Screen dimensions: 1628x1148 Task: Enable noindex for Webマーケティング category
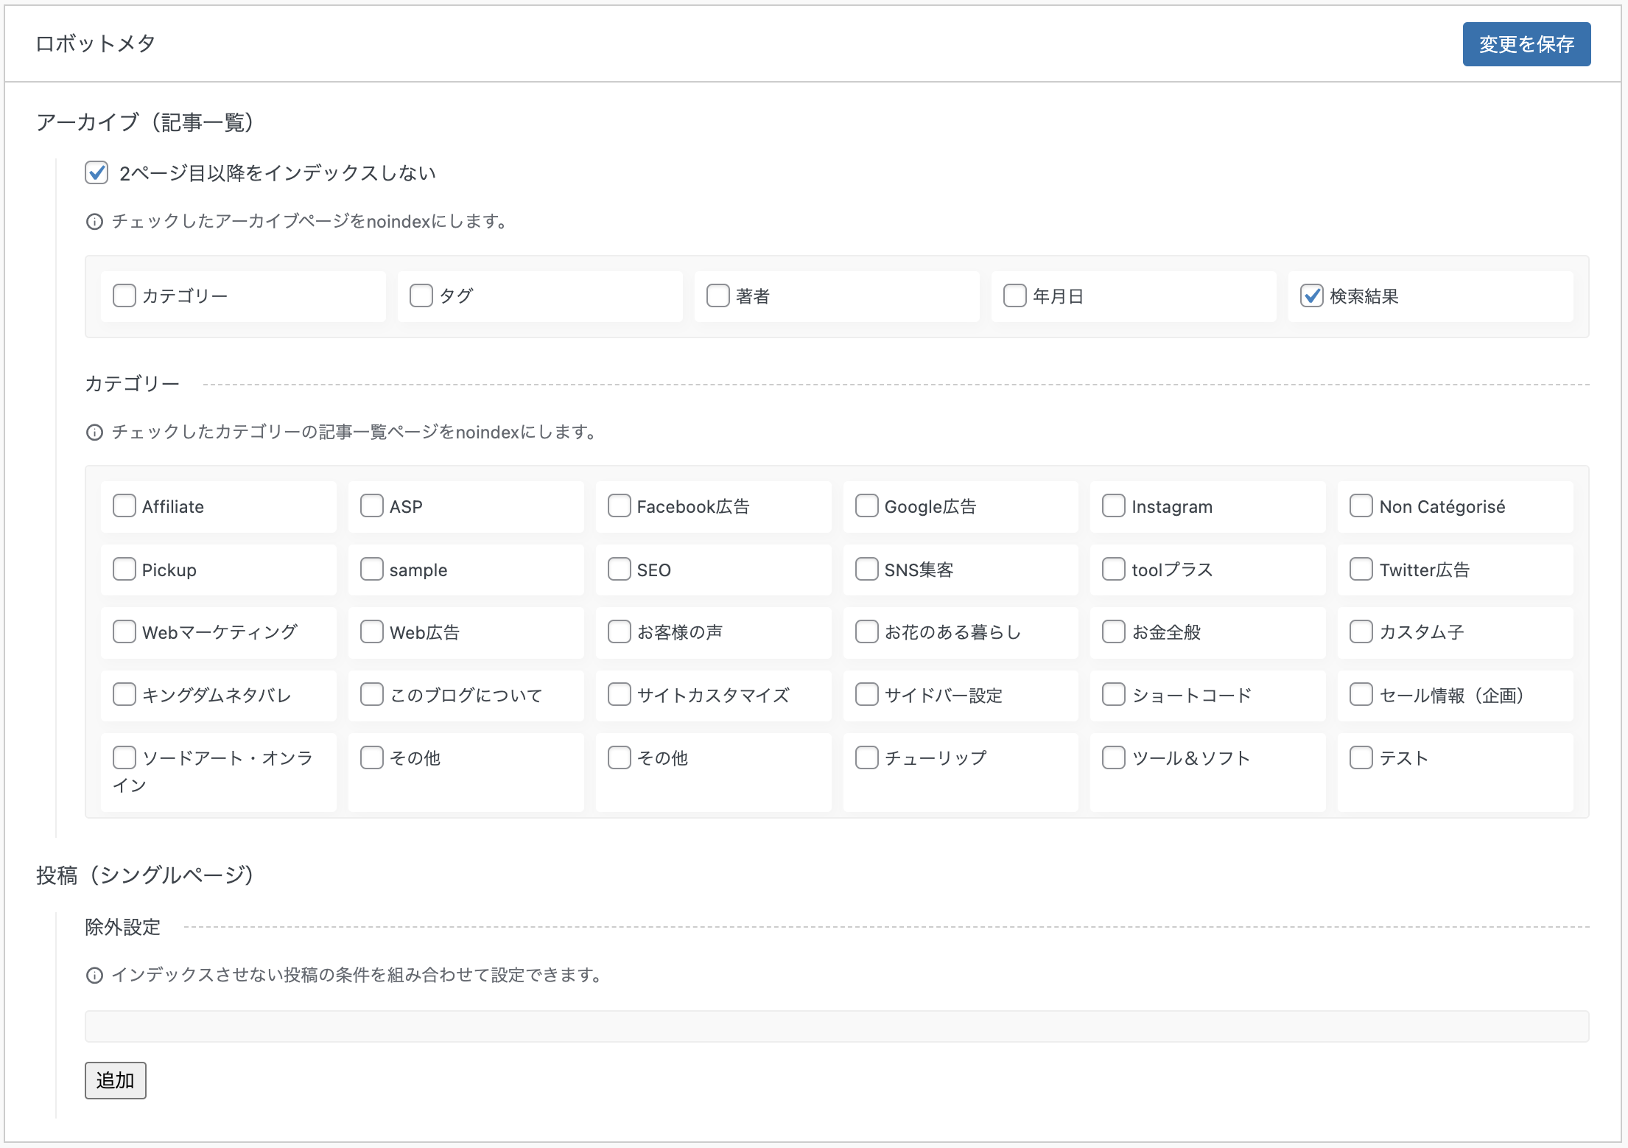124,631
